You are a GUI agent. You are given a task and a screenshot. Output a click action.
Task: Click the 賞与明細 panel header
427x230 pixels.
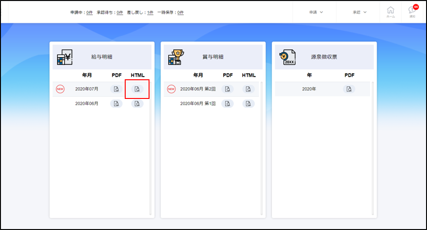tap(213, 57)
